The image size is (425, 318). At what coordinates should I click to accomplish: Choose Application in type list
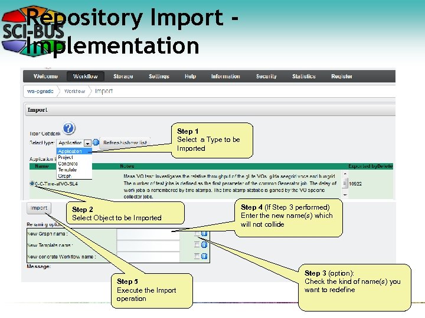click(x=74, y=151)
